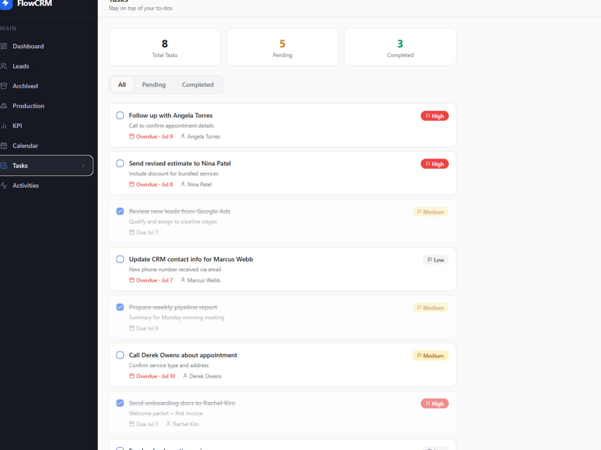Image resolution: width=601 pixels, height=450 pixels.
Task: Uncheck Prepare weekly pipeline report
Action: click(120, 307)
